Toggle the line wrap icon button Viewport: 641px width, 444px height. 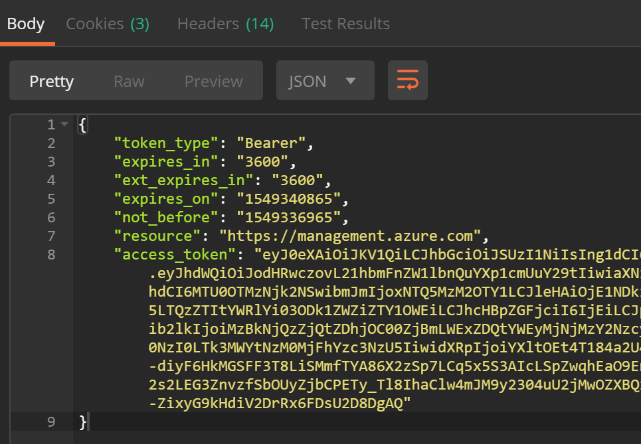pyautogui.click(x=408, y=80)
